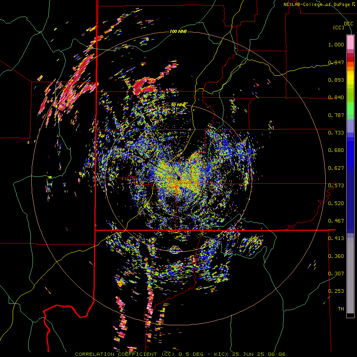This screenshot has height=357, width=357.
Task: Click the 100 NMI range ring label
Action: [x=178, y=31]
